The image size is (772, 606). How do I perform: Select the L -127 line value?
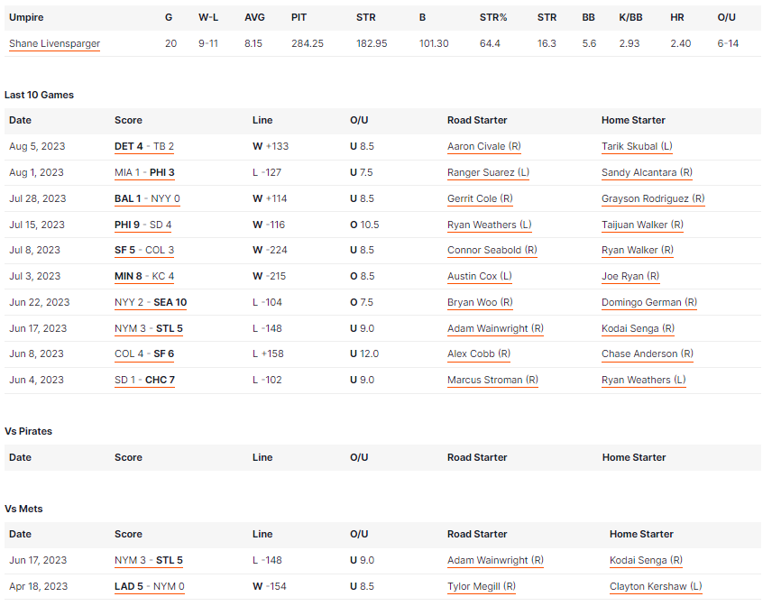tap(266, 172)
